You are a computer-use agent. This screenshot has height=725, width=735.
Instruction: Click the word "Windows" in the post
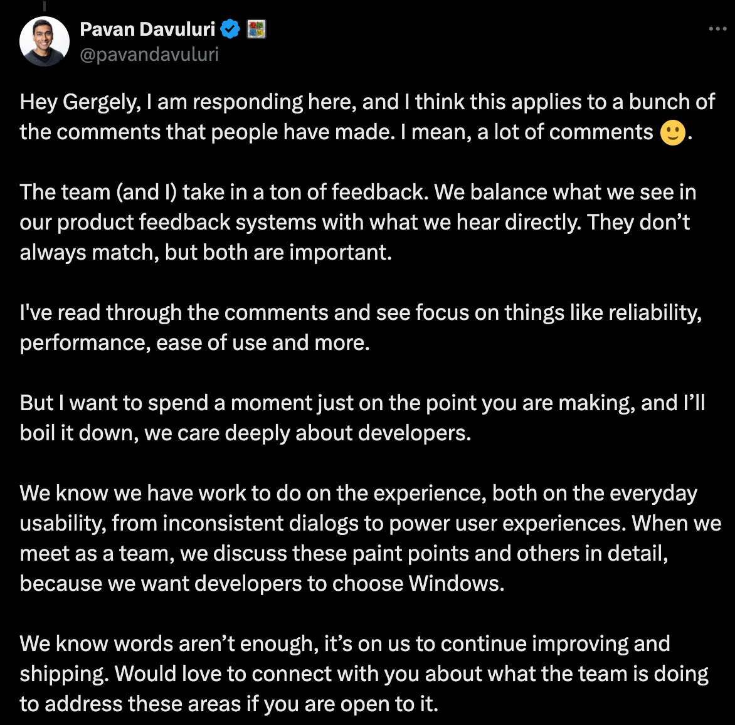pyautogui.click(x=456, y=583)
